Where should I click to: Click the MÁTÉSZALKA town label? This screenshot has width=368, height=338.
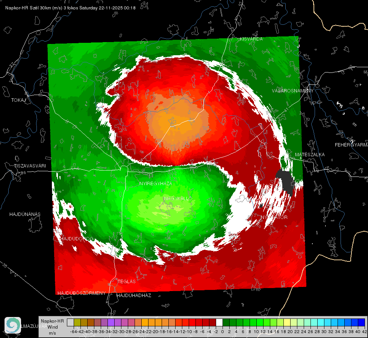pyautogui.click(x=310, y=155)
